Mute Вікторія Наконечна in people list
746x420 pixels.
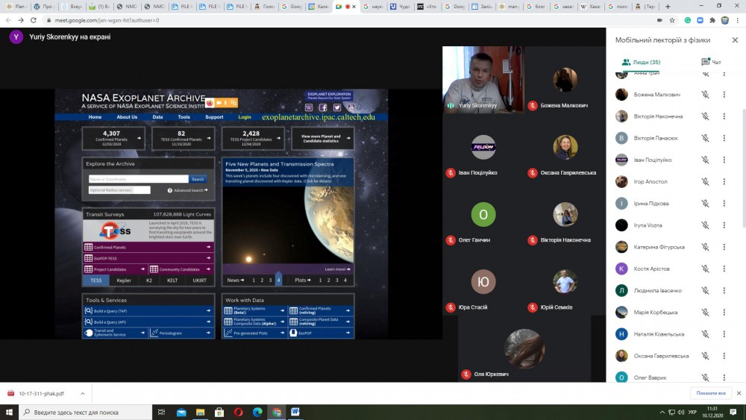tap(705, 116)
